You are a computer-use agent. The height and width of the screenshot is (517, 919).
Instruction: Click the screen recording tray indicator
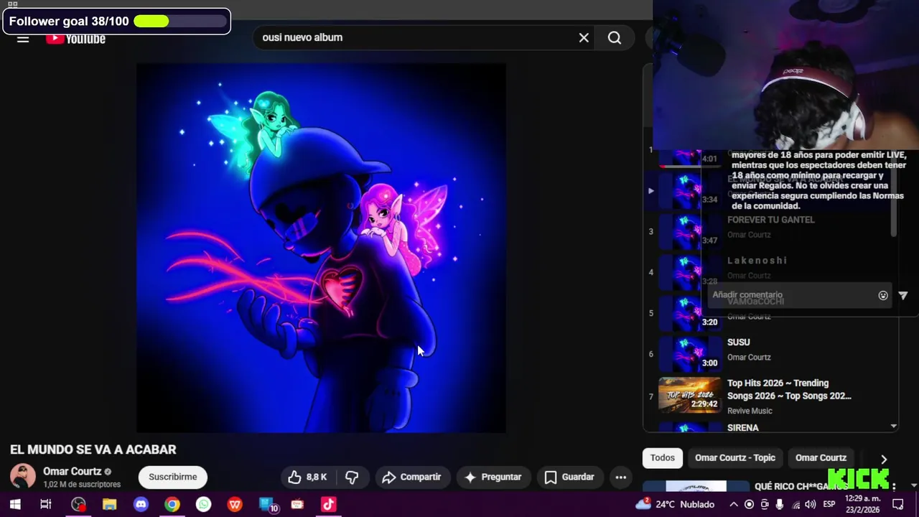pyautogui.click(x=749, y=504)
